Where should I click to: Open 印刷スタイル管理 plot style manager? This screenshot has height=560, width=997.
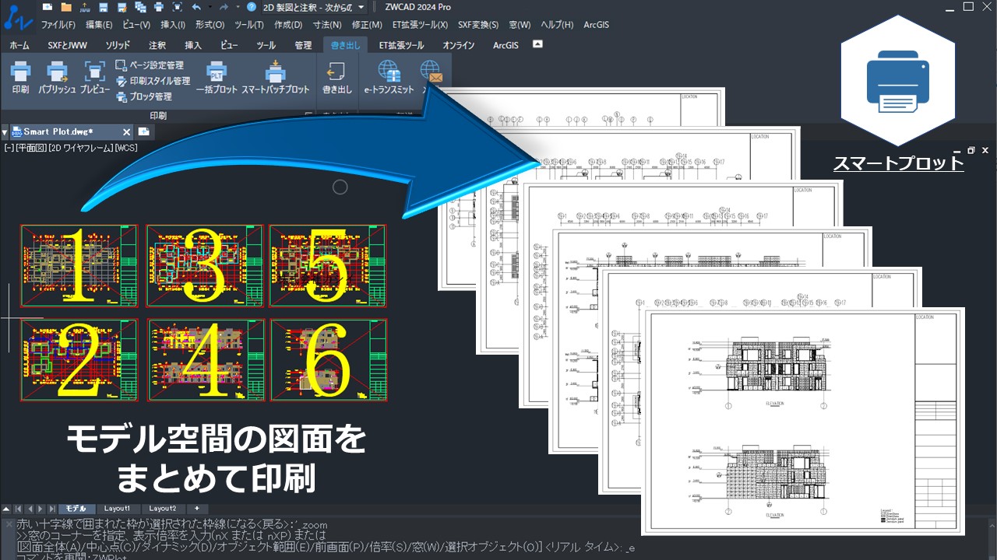click(153, 81)
